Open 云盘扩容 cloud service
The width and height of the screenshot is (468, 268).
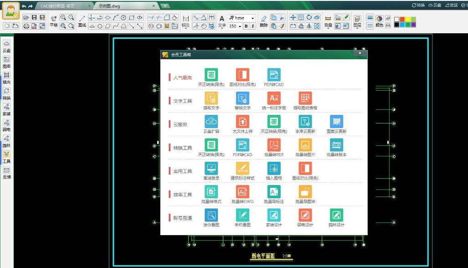coord(211,124)
